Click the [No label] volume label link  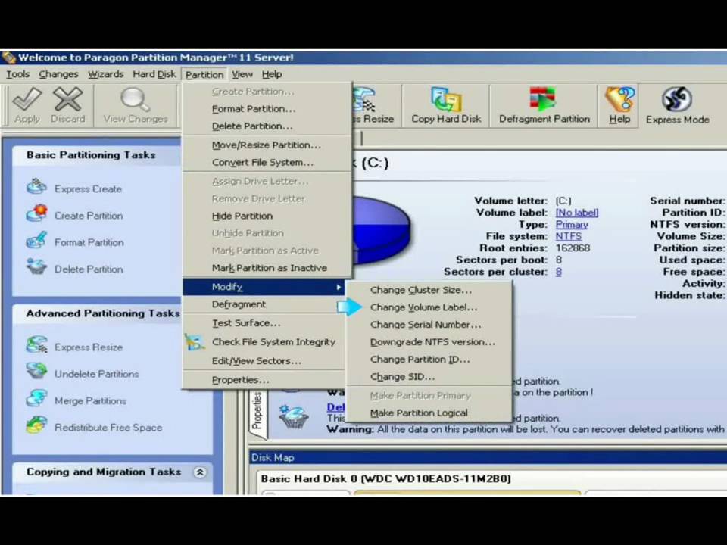tap(577, 213)
